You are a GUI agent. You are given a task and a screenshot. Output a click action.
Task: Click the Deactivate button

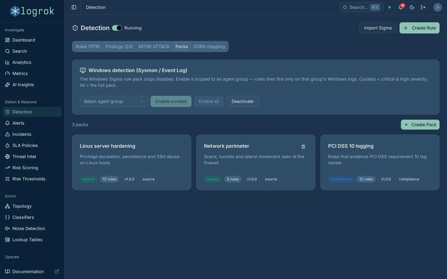pos(242,101)
